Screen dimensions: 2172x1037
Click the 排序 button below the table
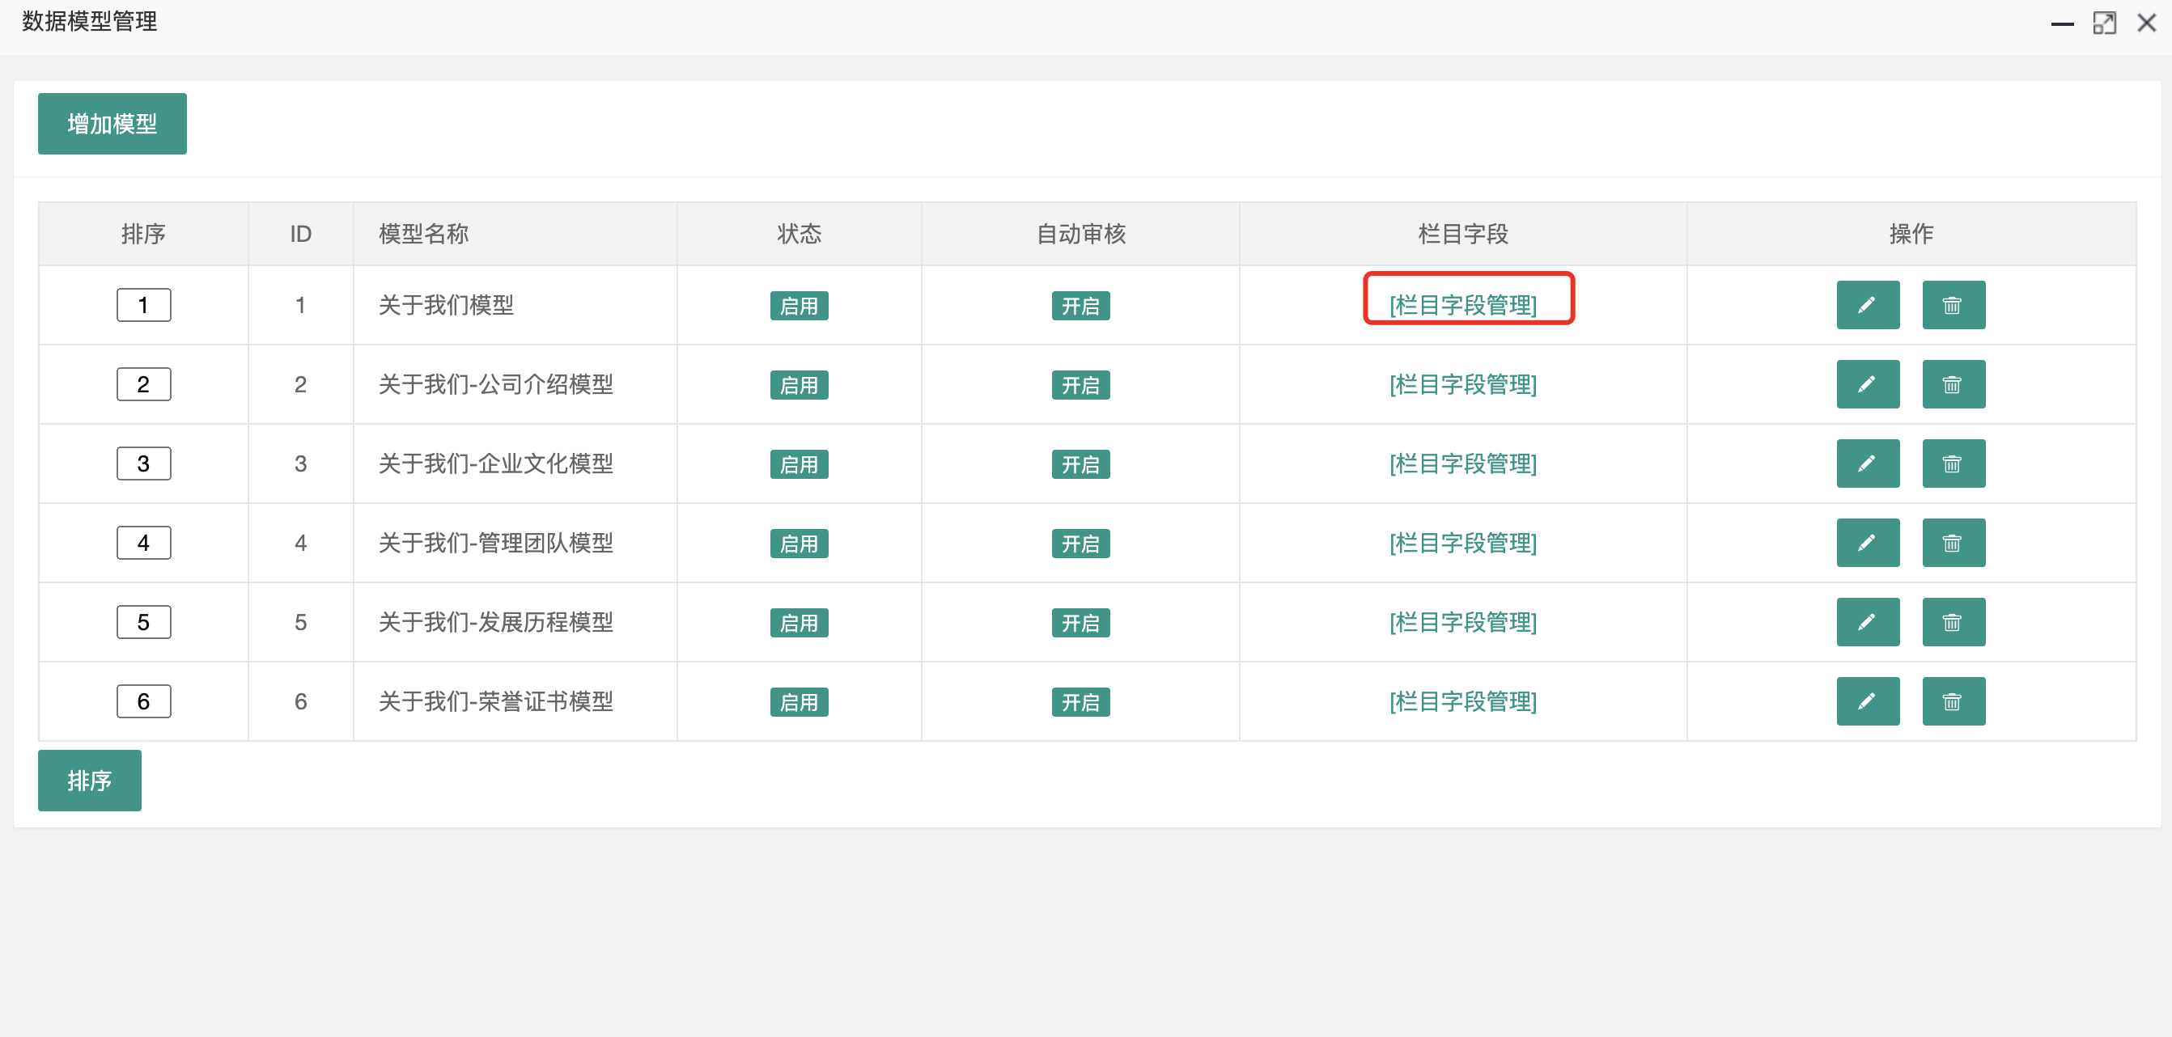[x=89, y=781]
